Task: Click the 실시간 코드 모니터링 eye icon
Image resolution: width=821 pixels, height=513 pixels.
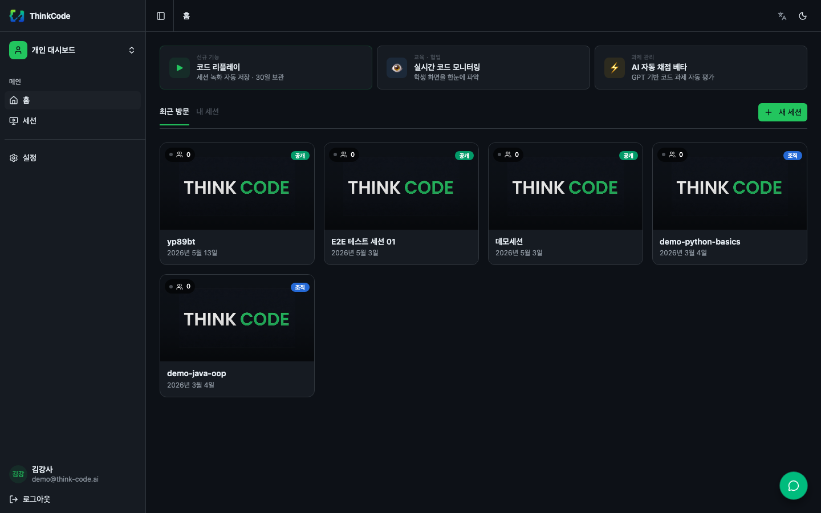Action: click(x=397, y=68)
